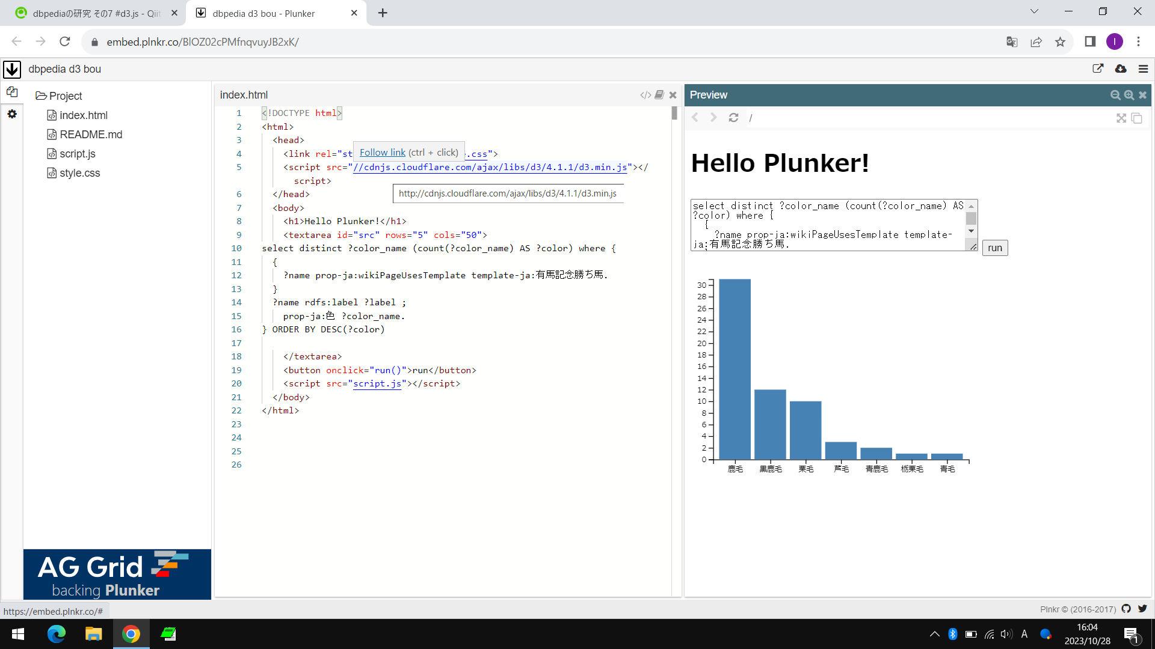The width and height of the screenshot is (1155, 649).
Task: Refresh the preview pane
Action: tap(733, 118)
